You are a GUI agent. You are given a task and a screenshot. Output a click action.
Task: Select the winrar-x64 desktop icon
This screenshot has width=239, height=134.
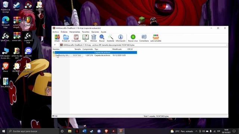(17, 37)
